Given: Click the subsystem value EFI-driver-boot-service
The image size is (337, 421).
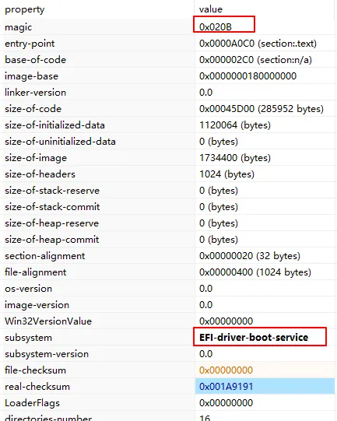Looking at the screenshot, I should tap(254, 338).
